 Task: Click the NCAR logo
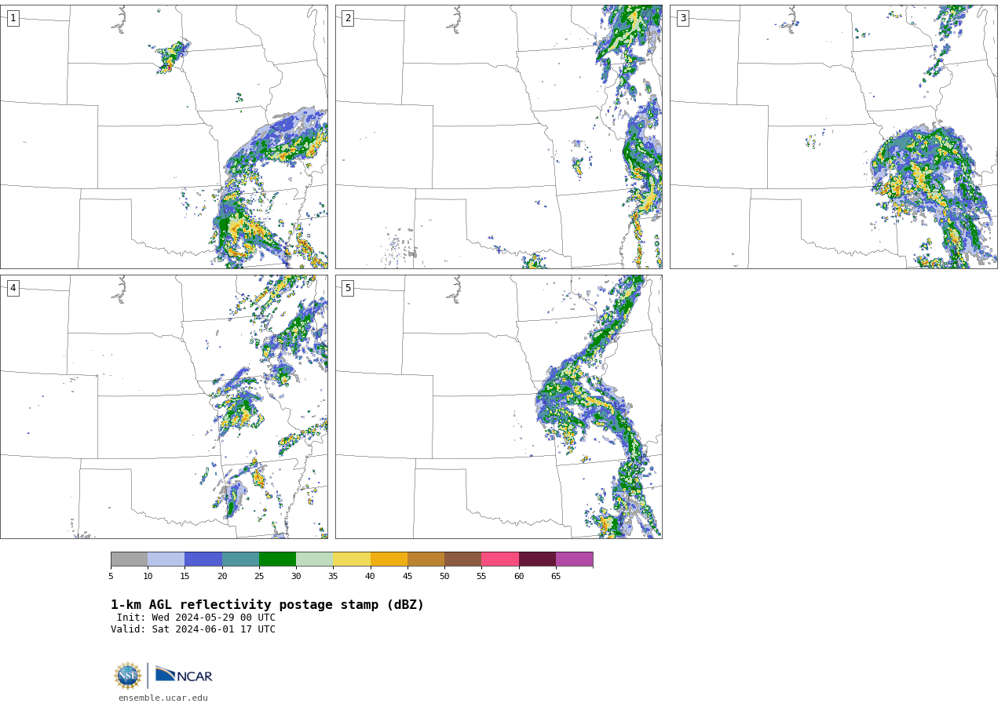[x=184, y=675]
